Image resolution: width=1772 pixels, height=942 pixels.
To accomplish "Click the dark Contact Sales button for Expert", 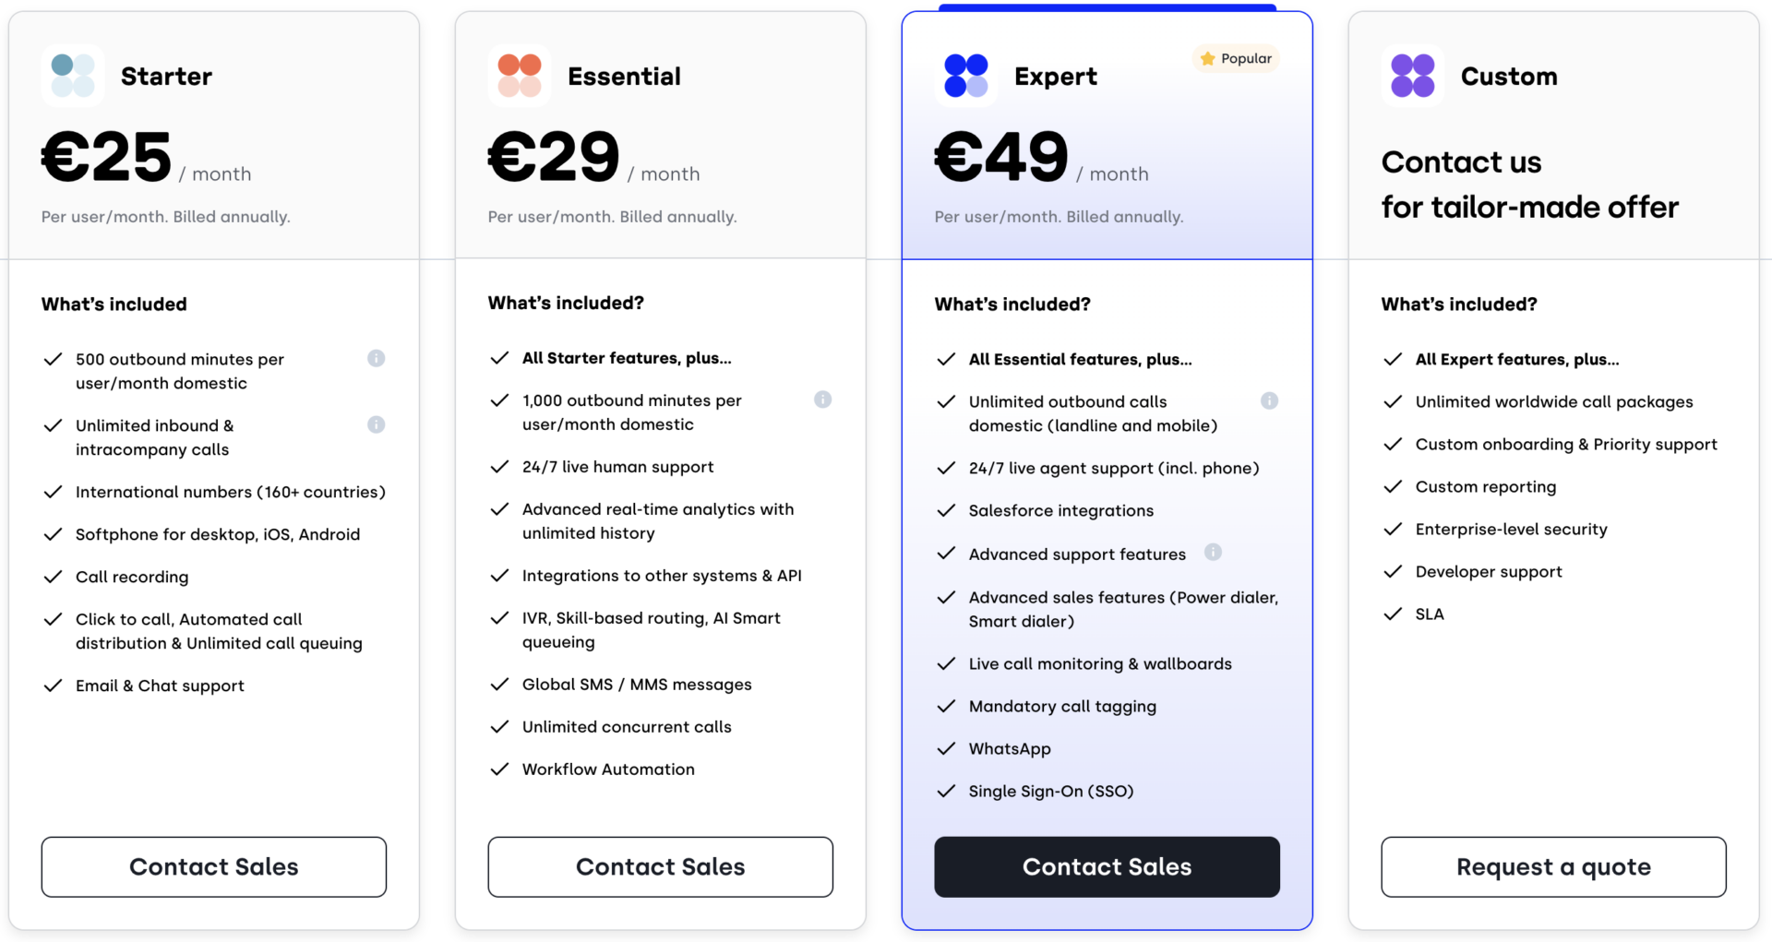I will pos(1107,866).
